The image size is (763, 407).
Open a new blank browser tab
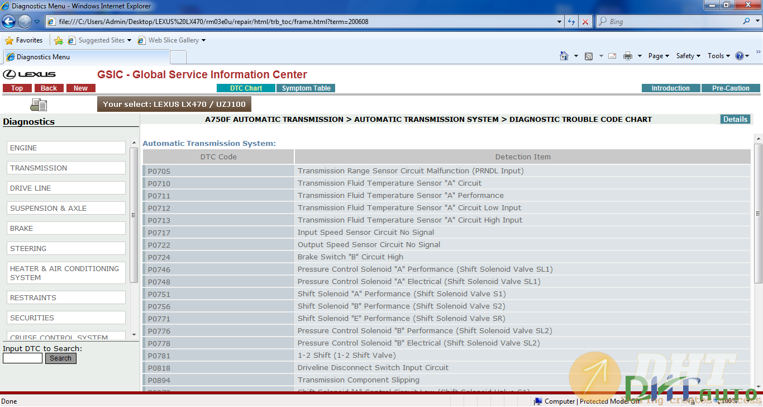tap(178, 57)
